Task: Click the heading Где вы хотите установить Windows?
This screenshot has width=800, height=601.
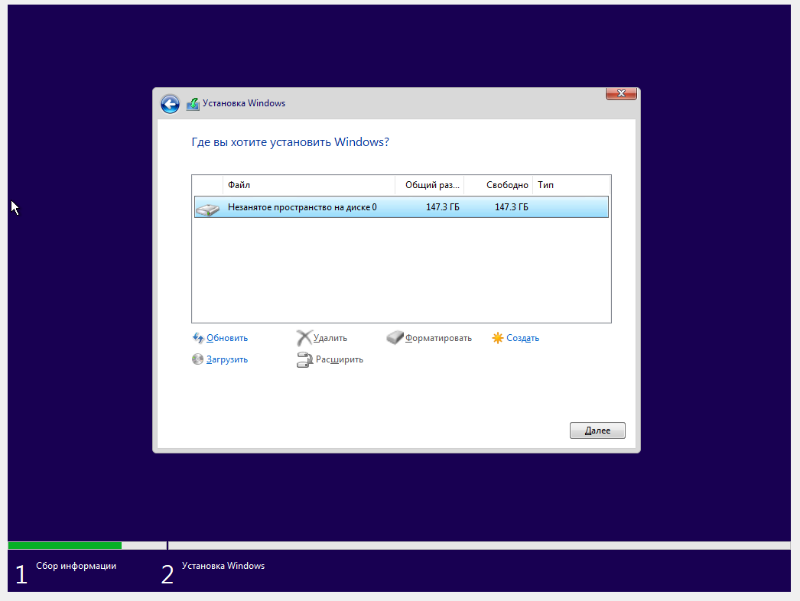Action: coord(290,141)
